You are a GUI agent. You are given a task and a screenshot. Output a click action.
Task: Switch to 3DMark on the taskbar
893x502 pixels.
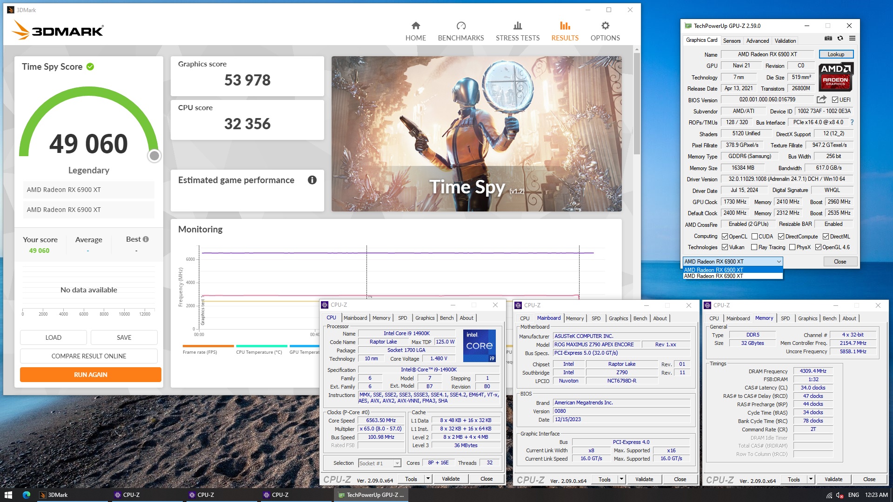[x=72, y=495]
